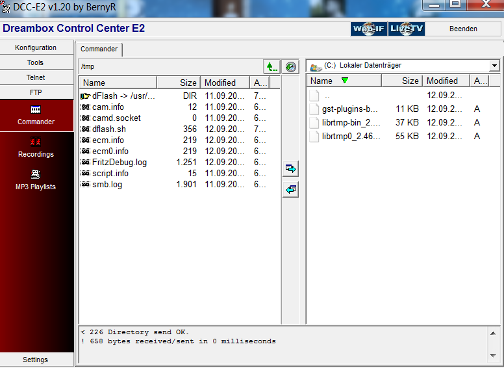This screenshot has width=504, height=368.
Task: Open the dFlash directory link
Action: (123, 96)
